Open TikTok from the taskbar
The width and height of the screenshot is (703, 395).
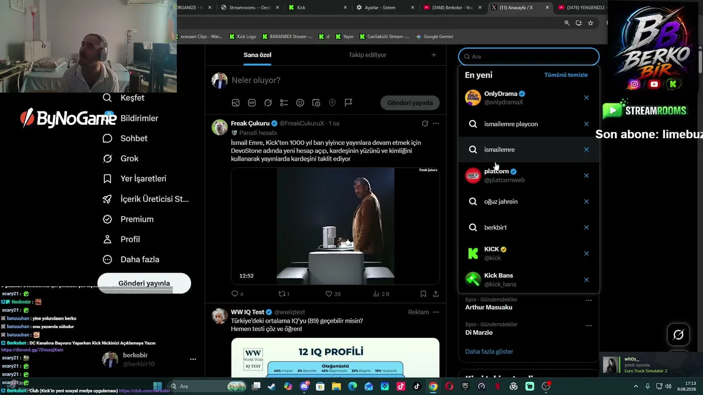pyautogui.click(x=417, y=386)
